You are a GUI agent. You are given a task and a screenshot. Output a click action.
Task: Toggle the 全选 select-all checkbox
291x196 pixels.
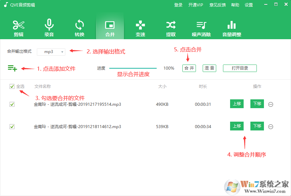point(12,86)
